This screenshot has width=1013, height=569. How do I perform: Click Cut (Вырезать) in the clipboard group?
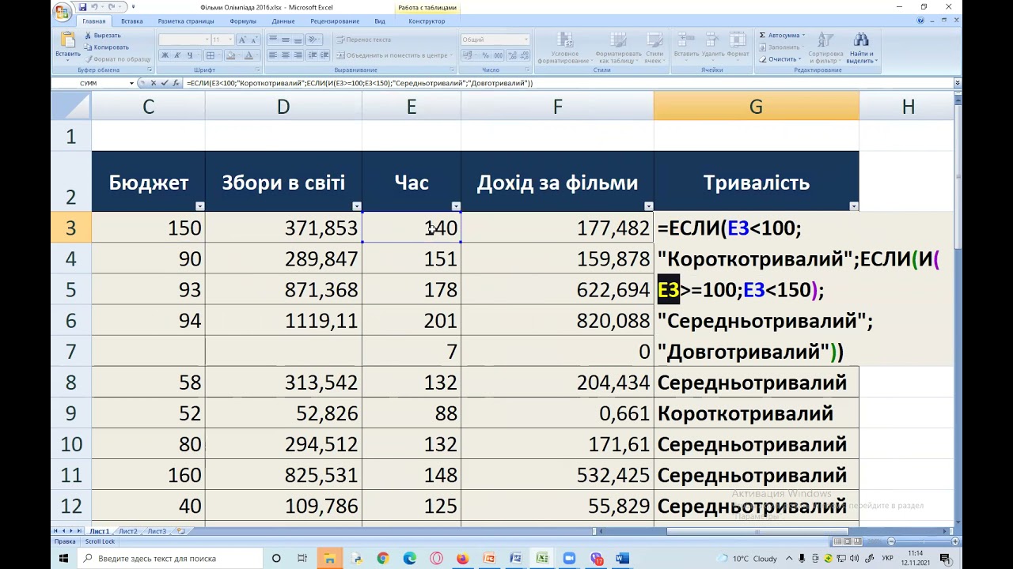click(102, 35)
